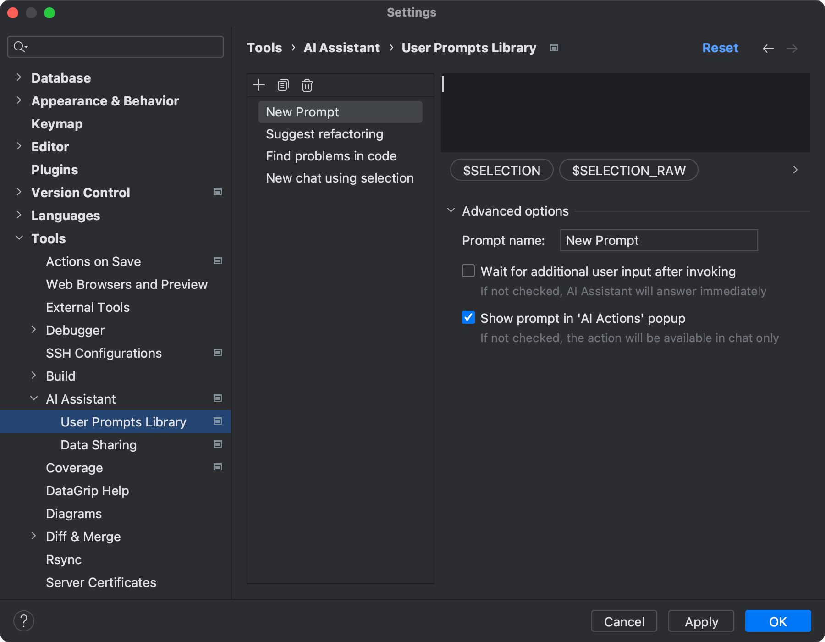Image resolution: width=825 pixels, height=642 pixels.
Task: Expand the Database tree item
Action: (x=19, y=77)
